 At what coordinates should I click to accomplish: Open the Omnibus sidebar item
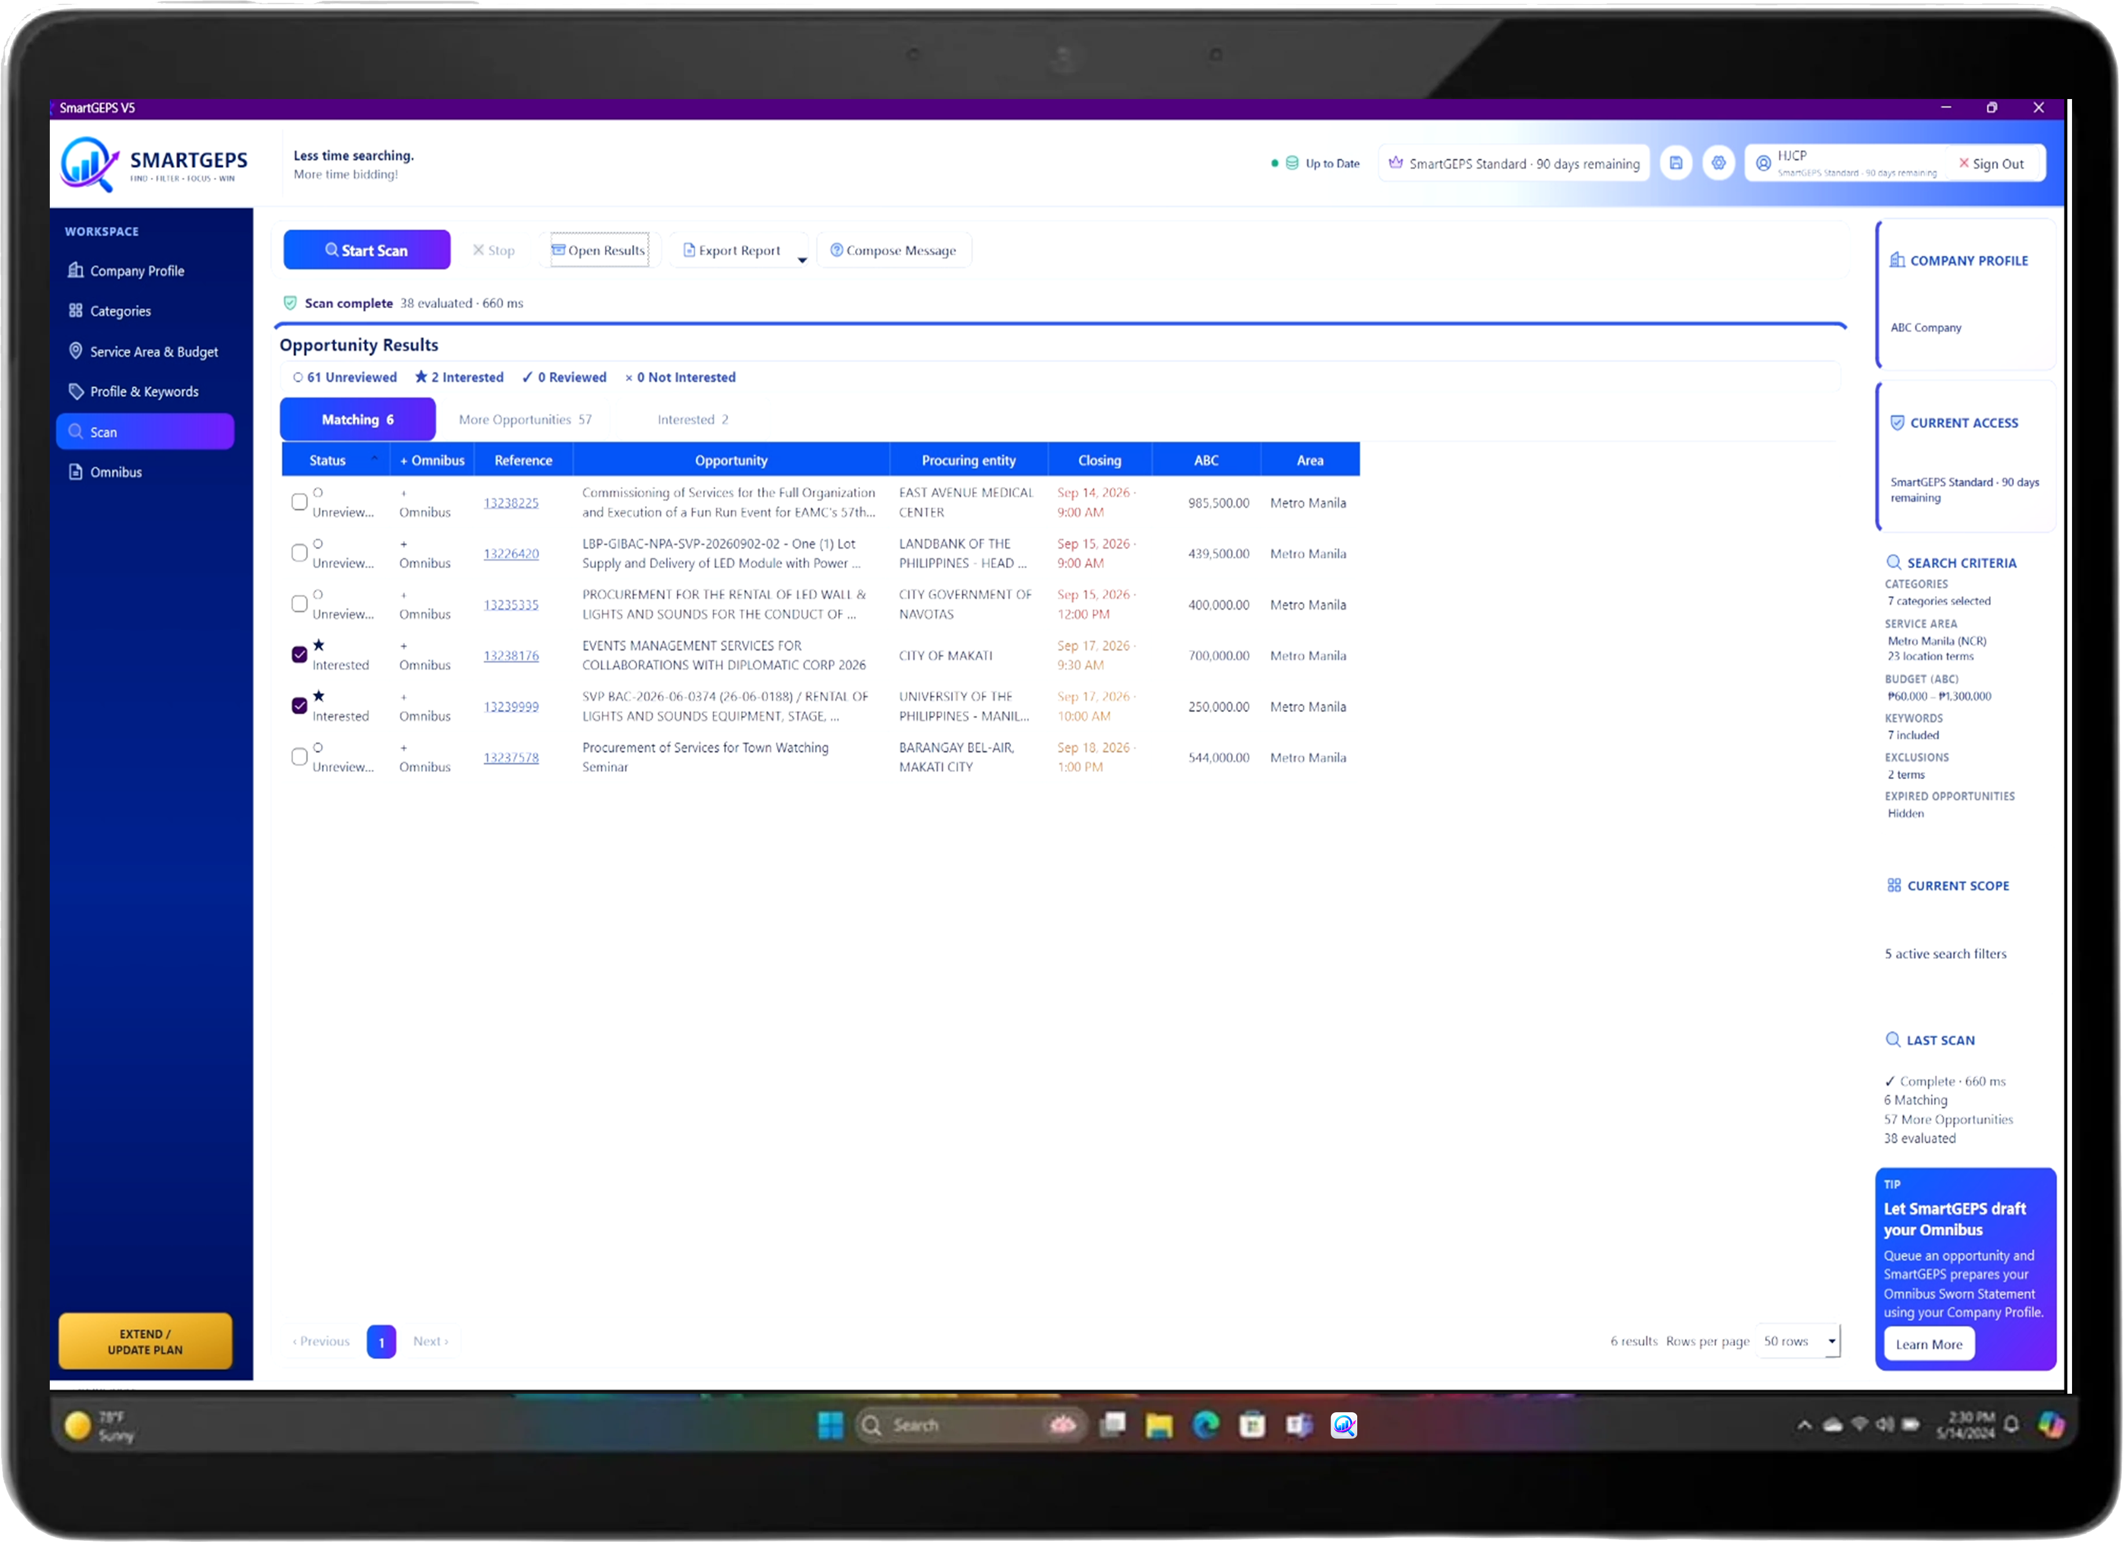(116, 472)
